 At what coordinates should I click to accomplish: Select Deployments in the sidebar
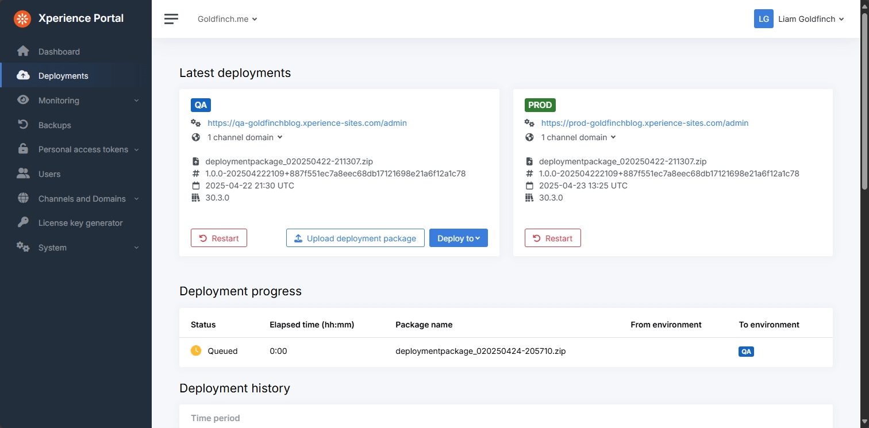point(76,76)
